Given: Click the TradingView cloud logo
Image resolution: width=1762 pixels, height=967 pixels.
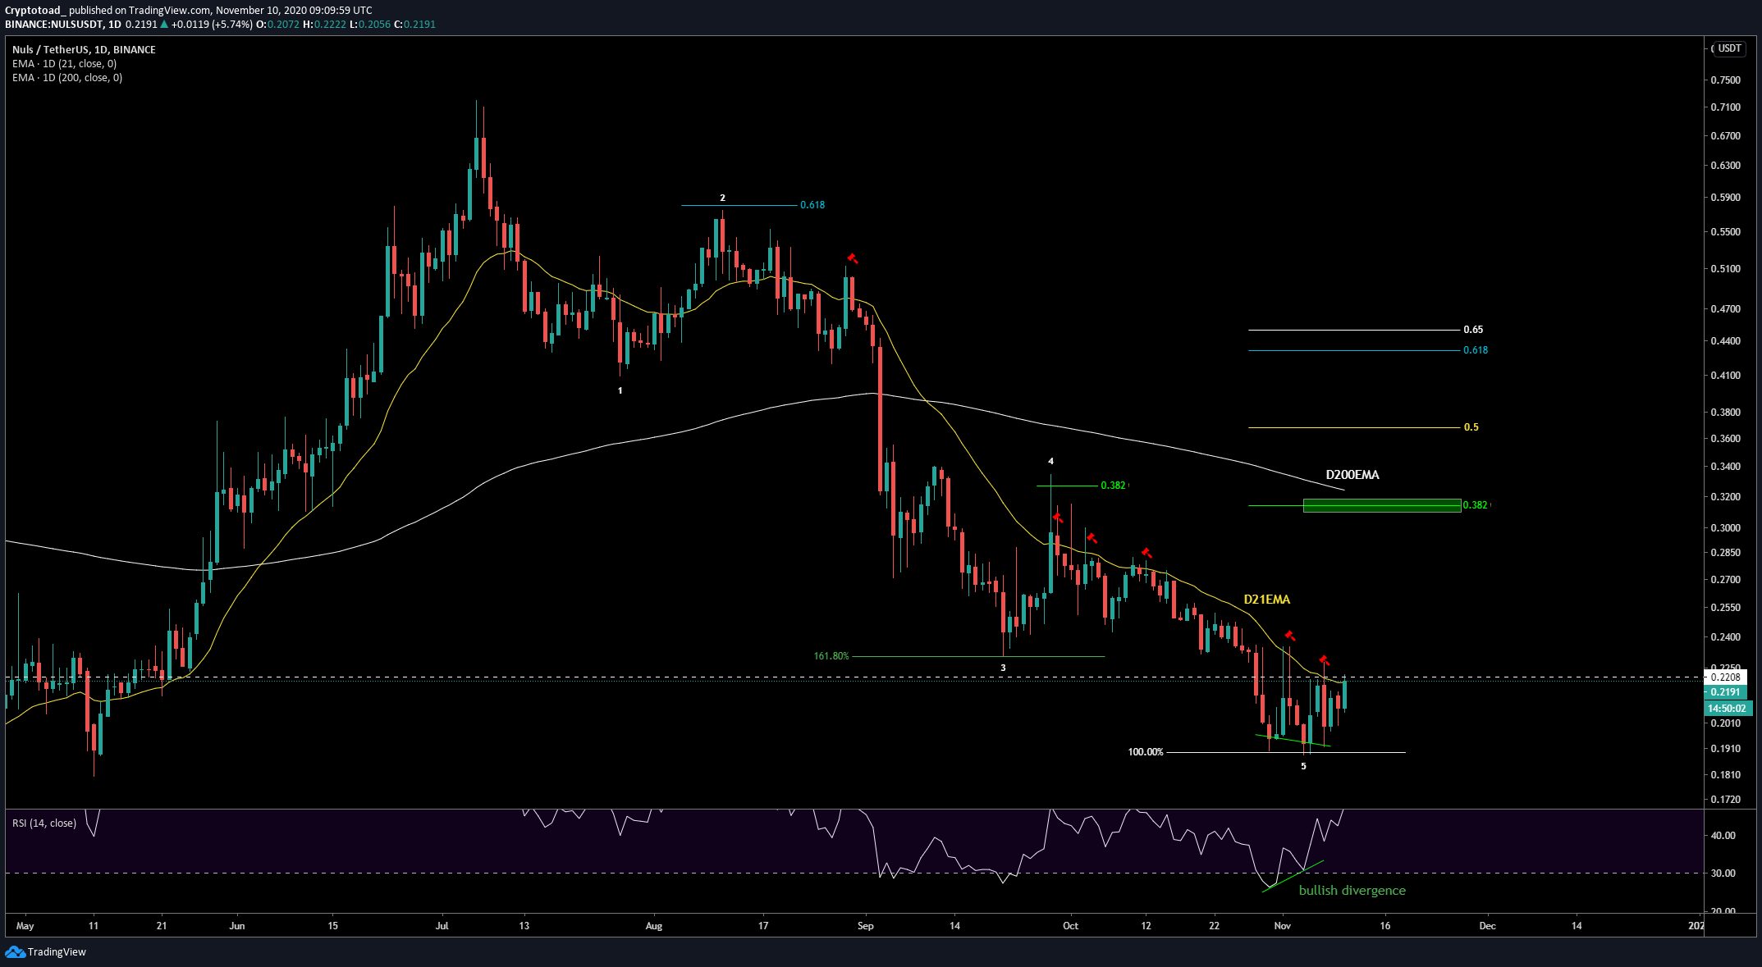Looking at the screenshot, I should (15, 952).
